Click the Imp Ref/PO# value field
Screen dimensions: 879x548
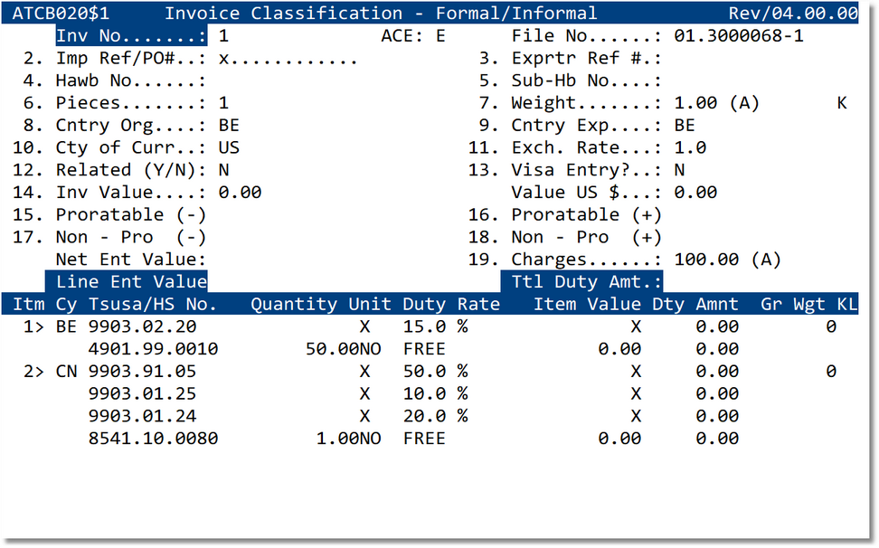tap(288, 58)
